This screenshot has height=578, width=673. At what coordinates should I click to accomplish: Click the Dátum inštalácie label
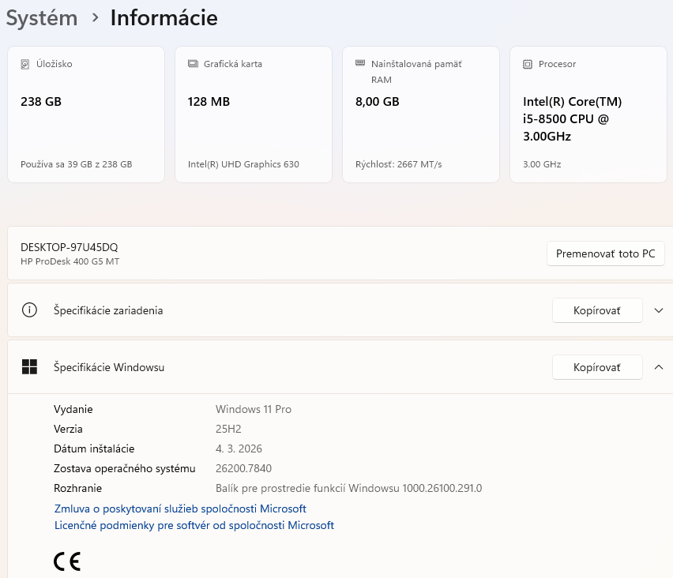94,449
